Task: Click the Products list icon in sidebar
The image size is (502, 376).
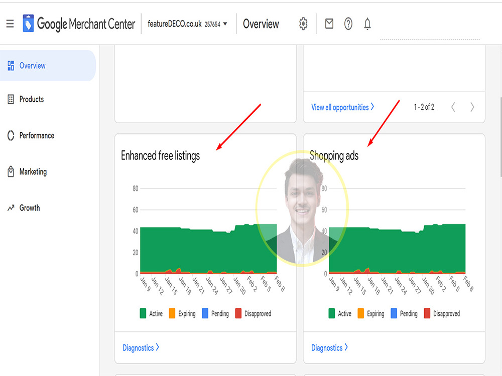Action: 11,99
